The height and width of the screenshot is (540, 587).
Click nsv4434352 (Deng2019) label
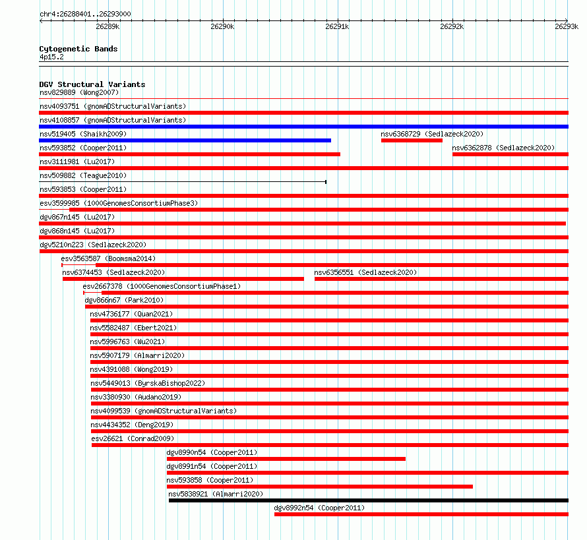pyautogui.click(x=132, y=425)
